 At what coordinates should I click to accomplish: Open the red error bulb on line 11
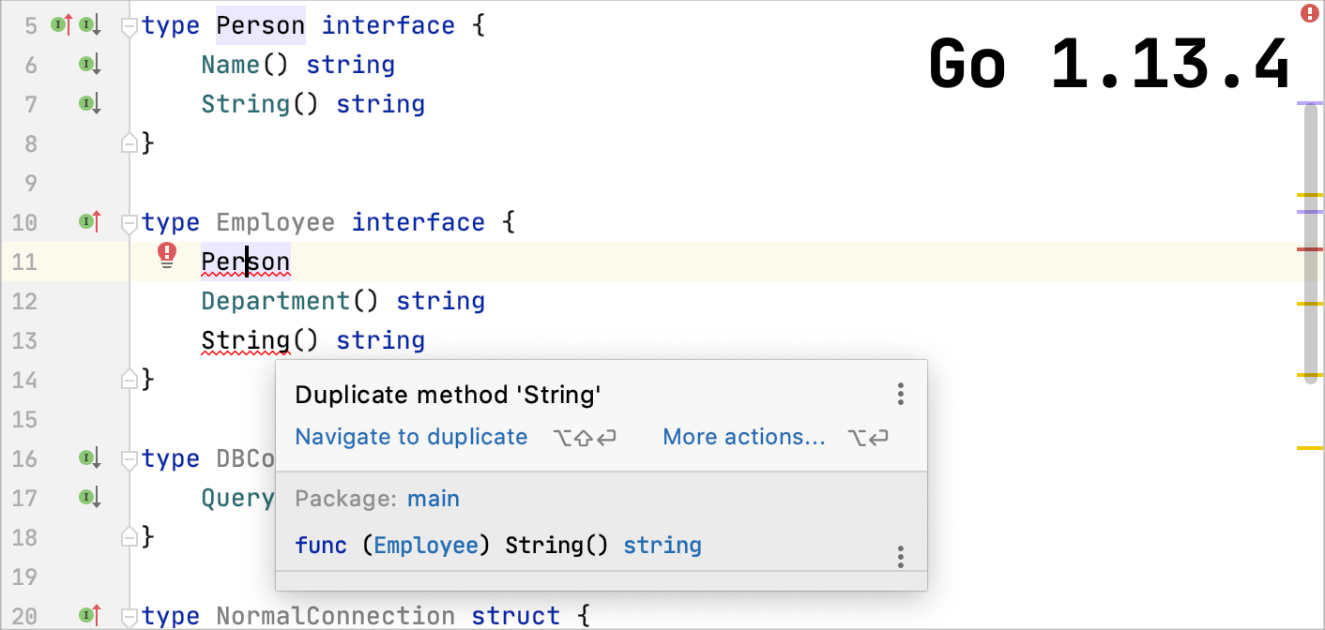(167, 254)
